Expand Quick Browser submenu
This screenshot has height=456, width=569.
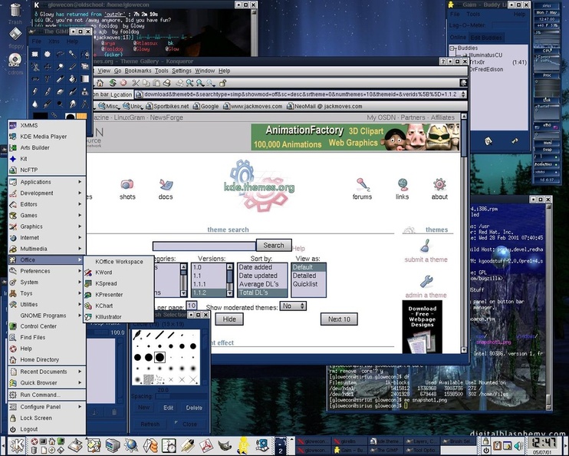(x=47, y=383)
